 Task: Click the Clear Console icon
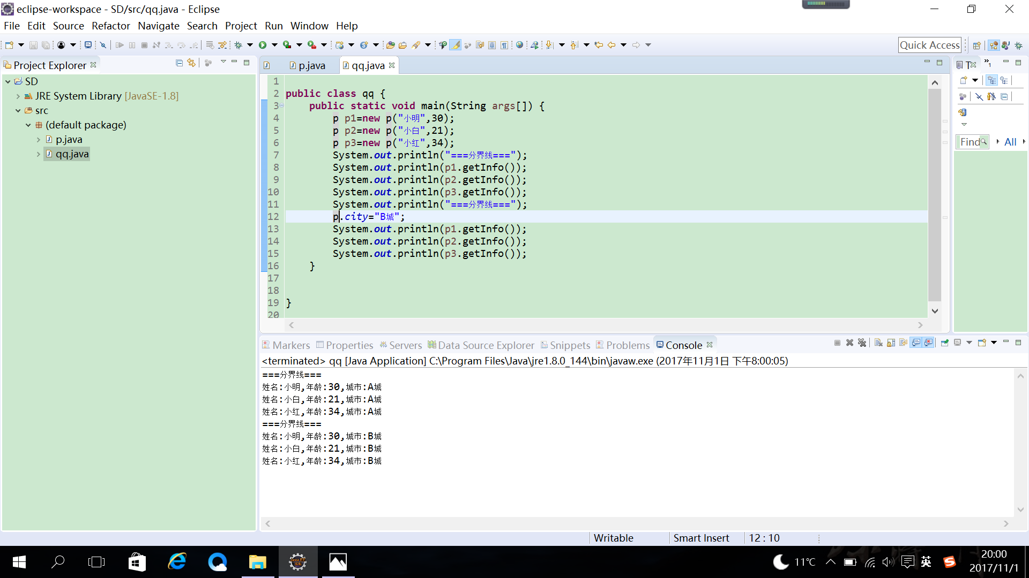point(878,343)
